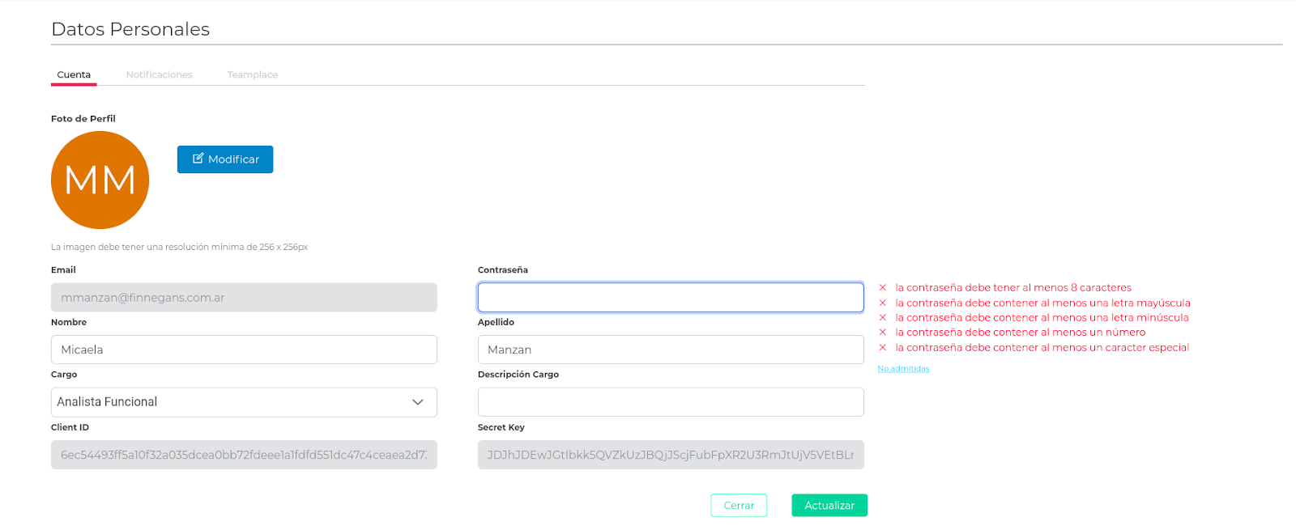Click X icon beside the letra minúscula rule

[x=883, y=318]
